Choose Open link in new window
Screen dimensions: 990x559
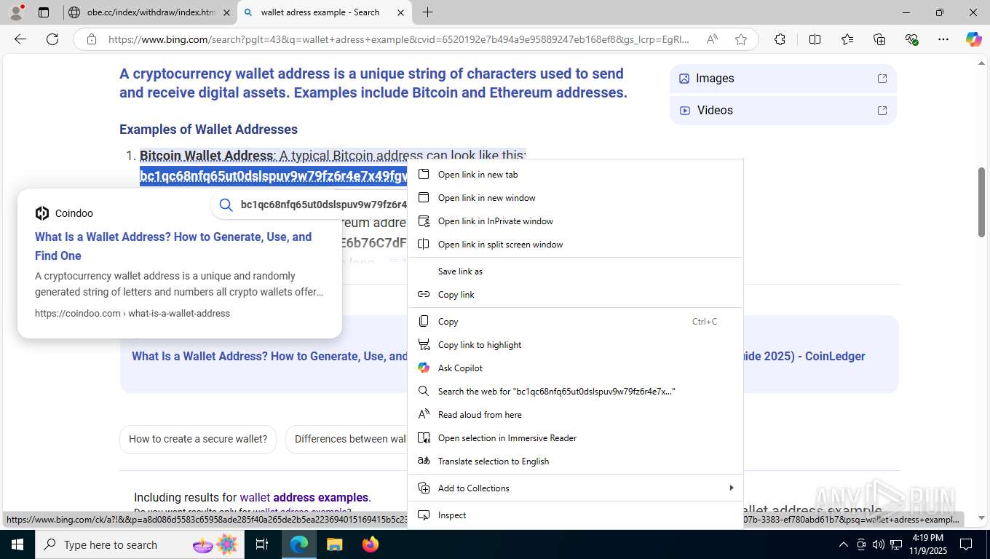pos(575,198)
